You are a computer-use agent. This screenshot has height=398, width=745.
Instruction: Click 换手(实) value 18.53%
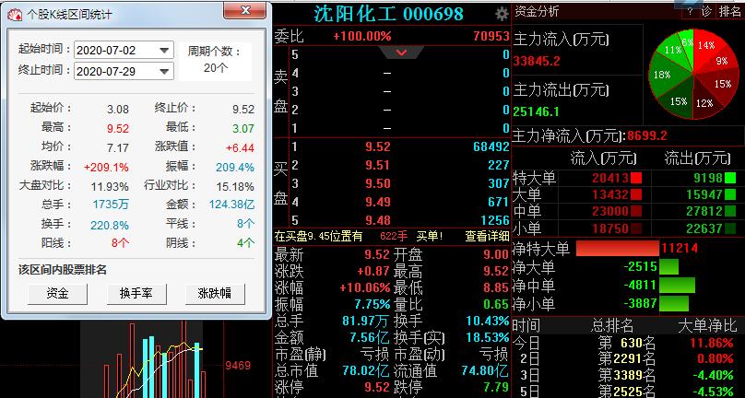pyautogui.click(x=488, y=338)
